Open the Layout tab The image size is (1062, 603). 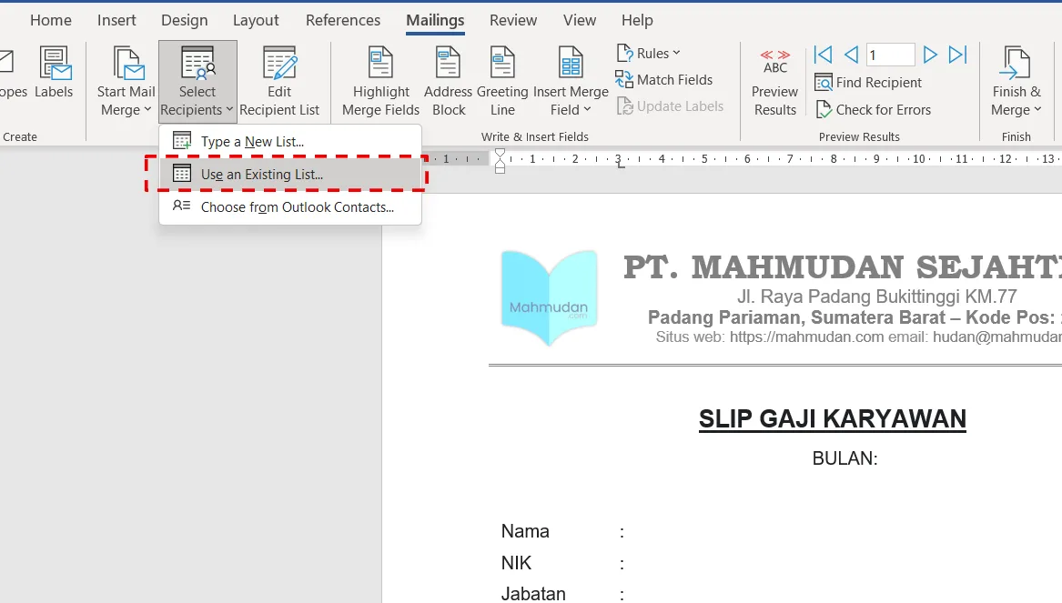[x=256, y=20]
